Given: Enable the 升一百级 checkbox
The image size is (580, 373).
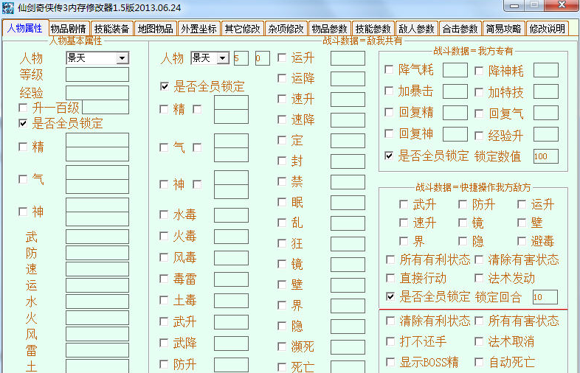Looking at the screenshot, I should 23,108.
